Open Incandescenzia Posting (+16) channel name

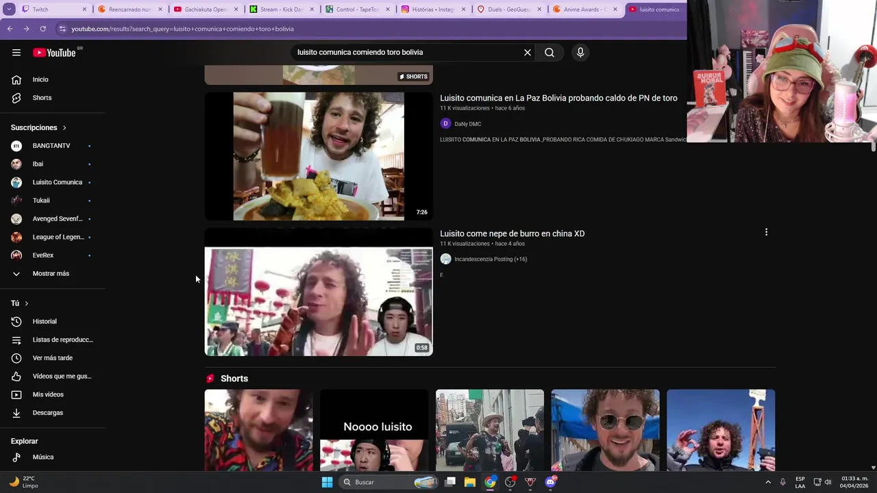tap(491, 259)
